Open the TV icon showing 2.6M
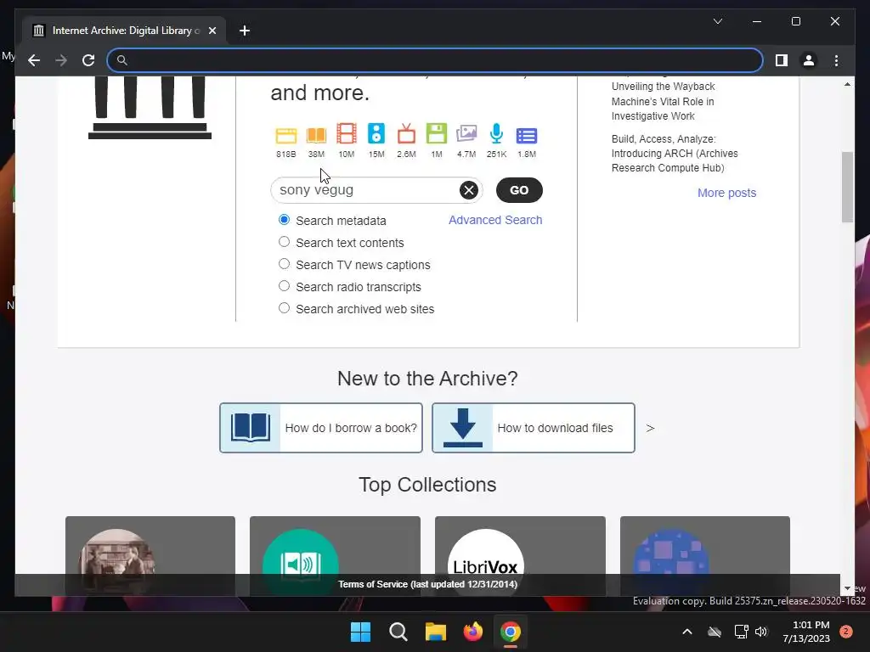The image size is (870, 652). pyautogui.click(x=406, y=134)
